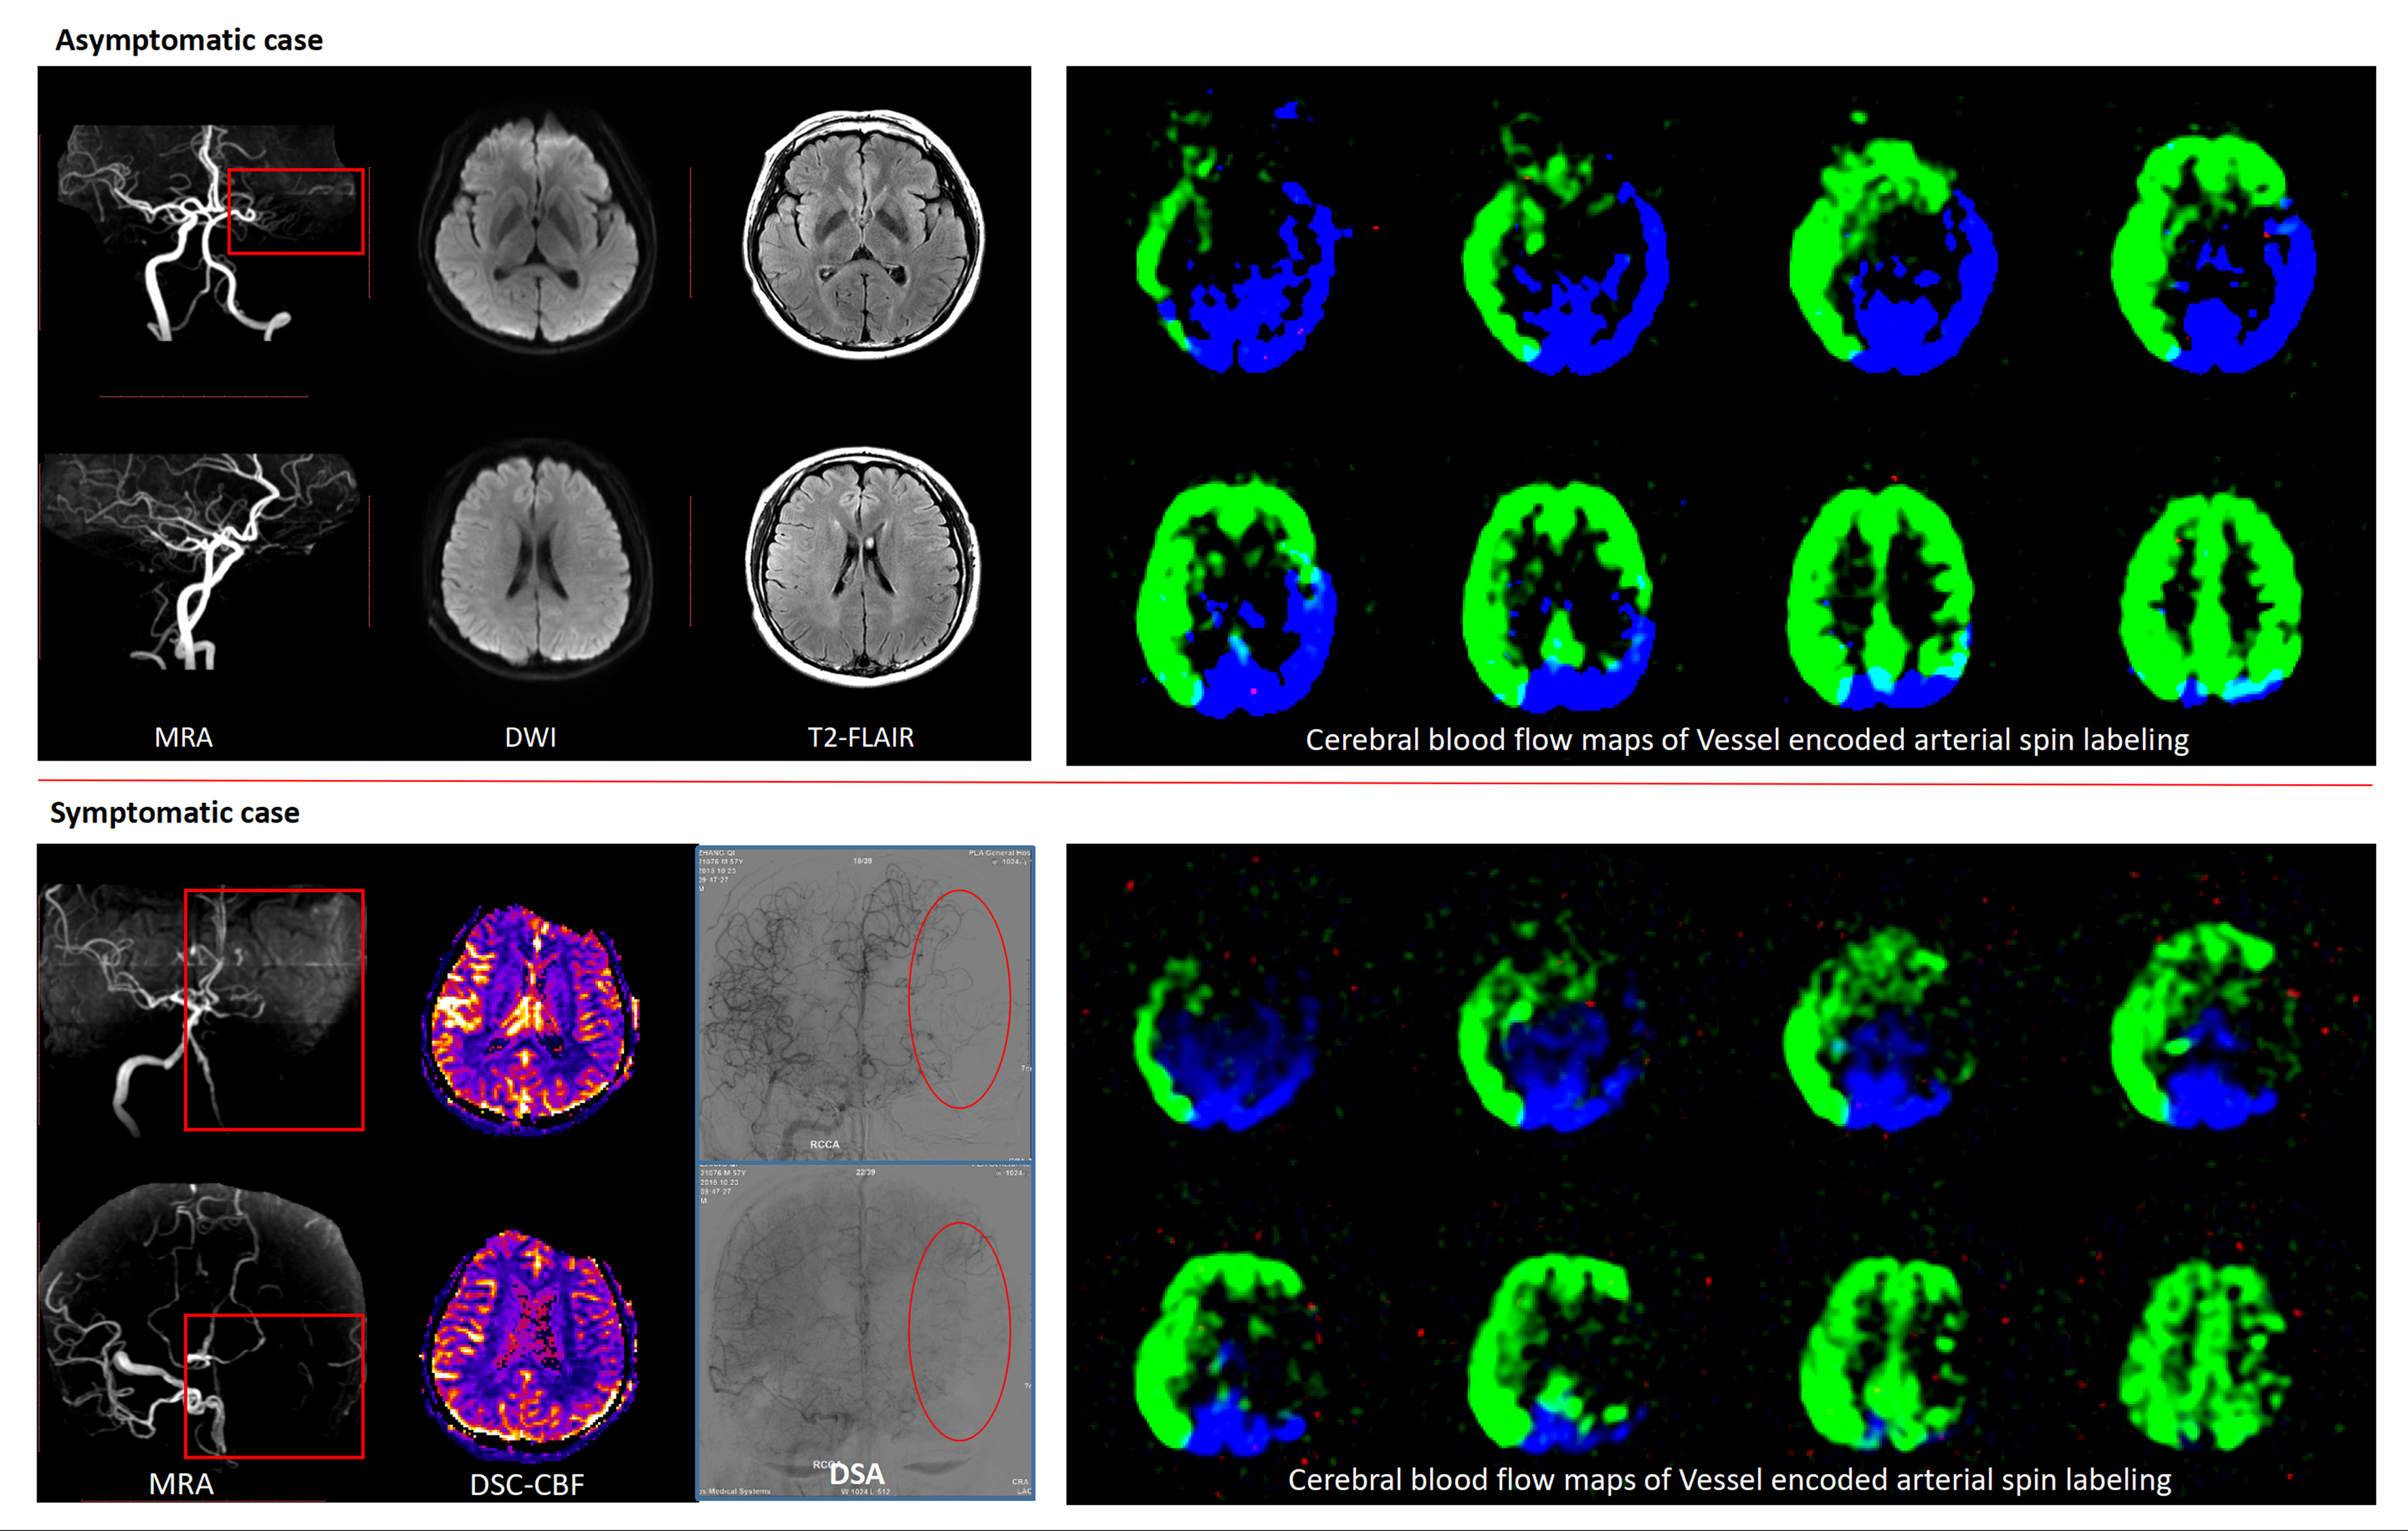
Task: Click the red box on asymptomatic top MRA
Action: click(296, 211)
